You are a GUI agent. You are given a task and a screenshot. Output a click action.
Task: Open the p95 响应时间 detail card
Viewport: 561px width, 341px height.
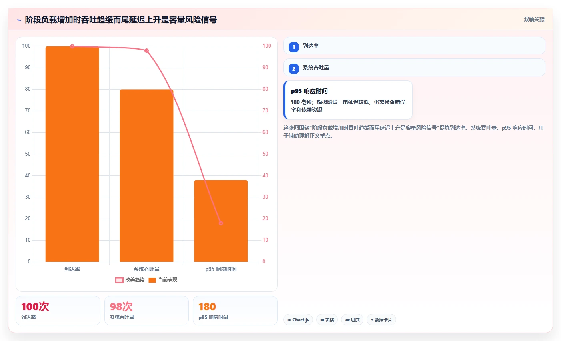point(348,100)
